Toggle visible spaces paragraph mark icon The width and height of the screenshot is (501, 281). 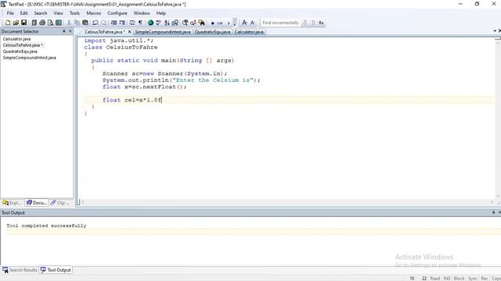140,23
